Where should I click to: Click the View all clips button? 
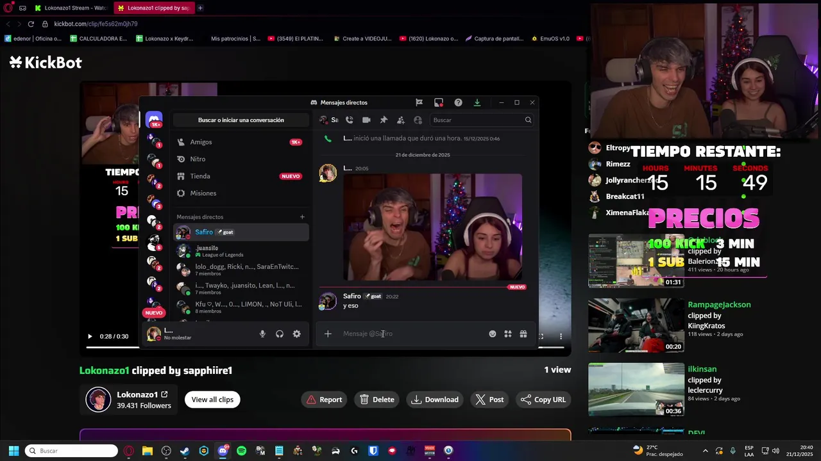[x=212, y=400]
